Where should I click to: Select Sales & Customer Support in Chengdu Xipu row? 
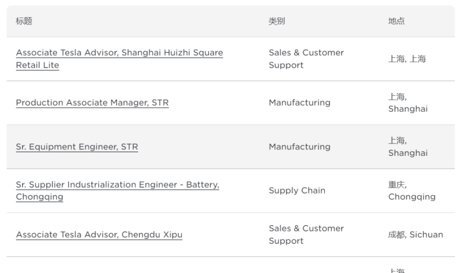(306, 235)
